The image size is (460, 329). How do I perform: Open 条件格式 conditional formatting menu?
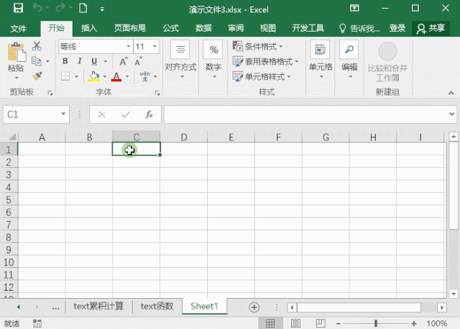point(257,46)
